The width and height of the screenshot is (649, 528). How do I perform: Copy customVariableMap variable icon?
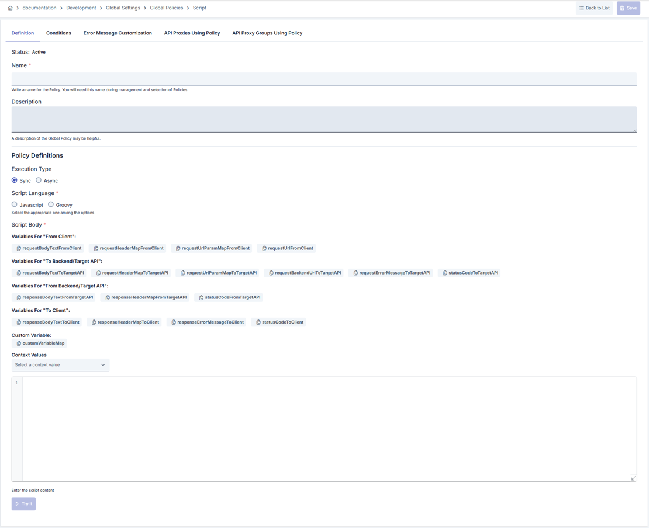(x=19, y=343)
